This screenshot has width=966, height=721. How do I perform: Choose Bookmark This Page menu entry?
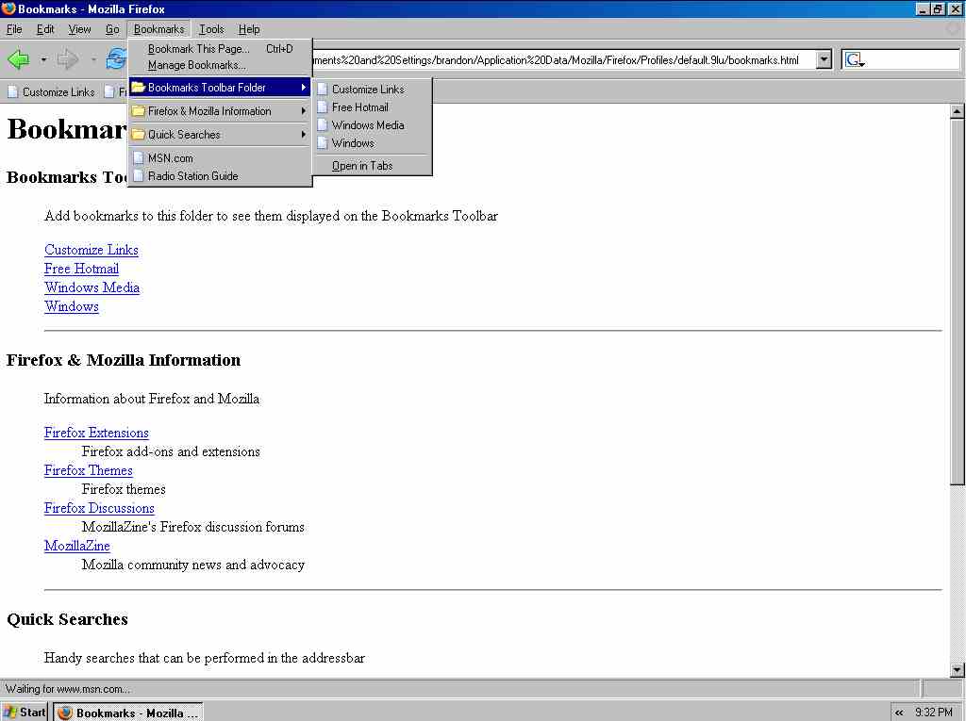pos(199,49)
